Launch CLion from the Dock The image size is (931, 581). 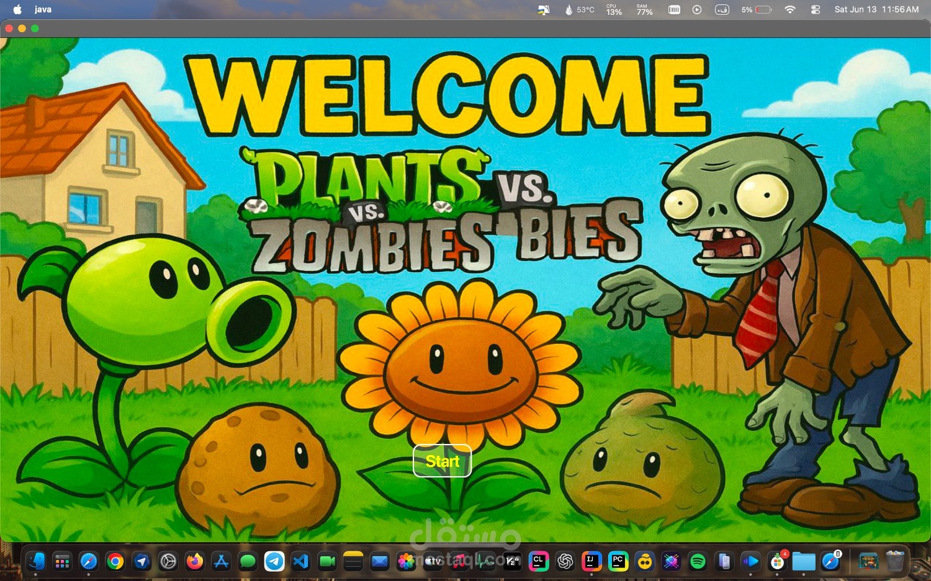[x=539, y=562]
